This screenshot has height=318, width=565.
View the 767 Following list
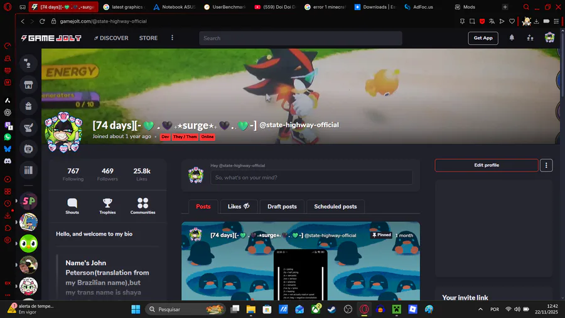(73, 174)
